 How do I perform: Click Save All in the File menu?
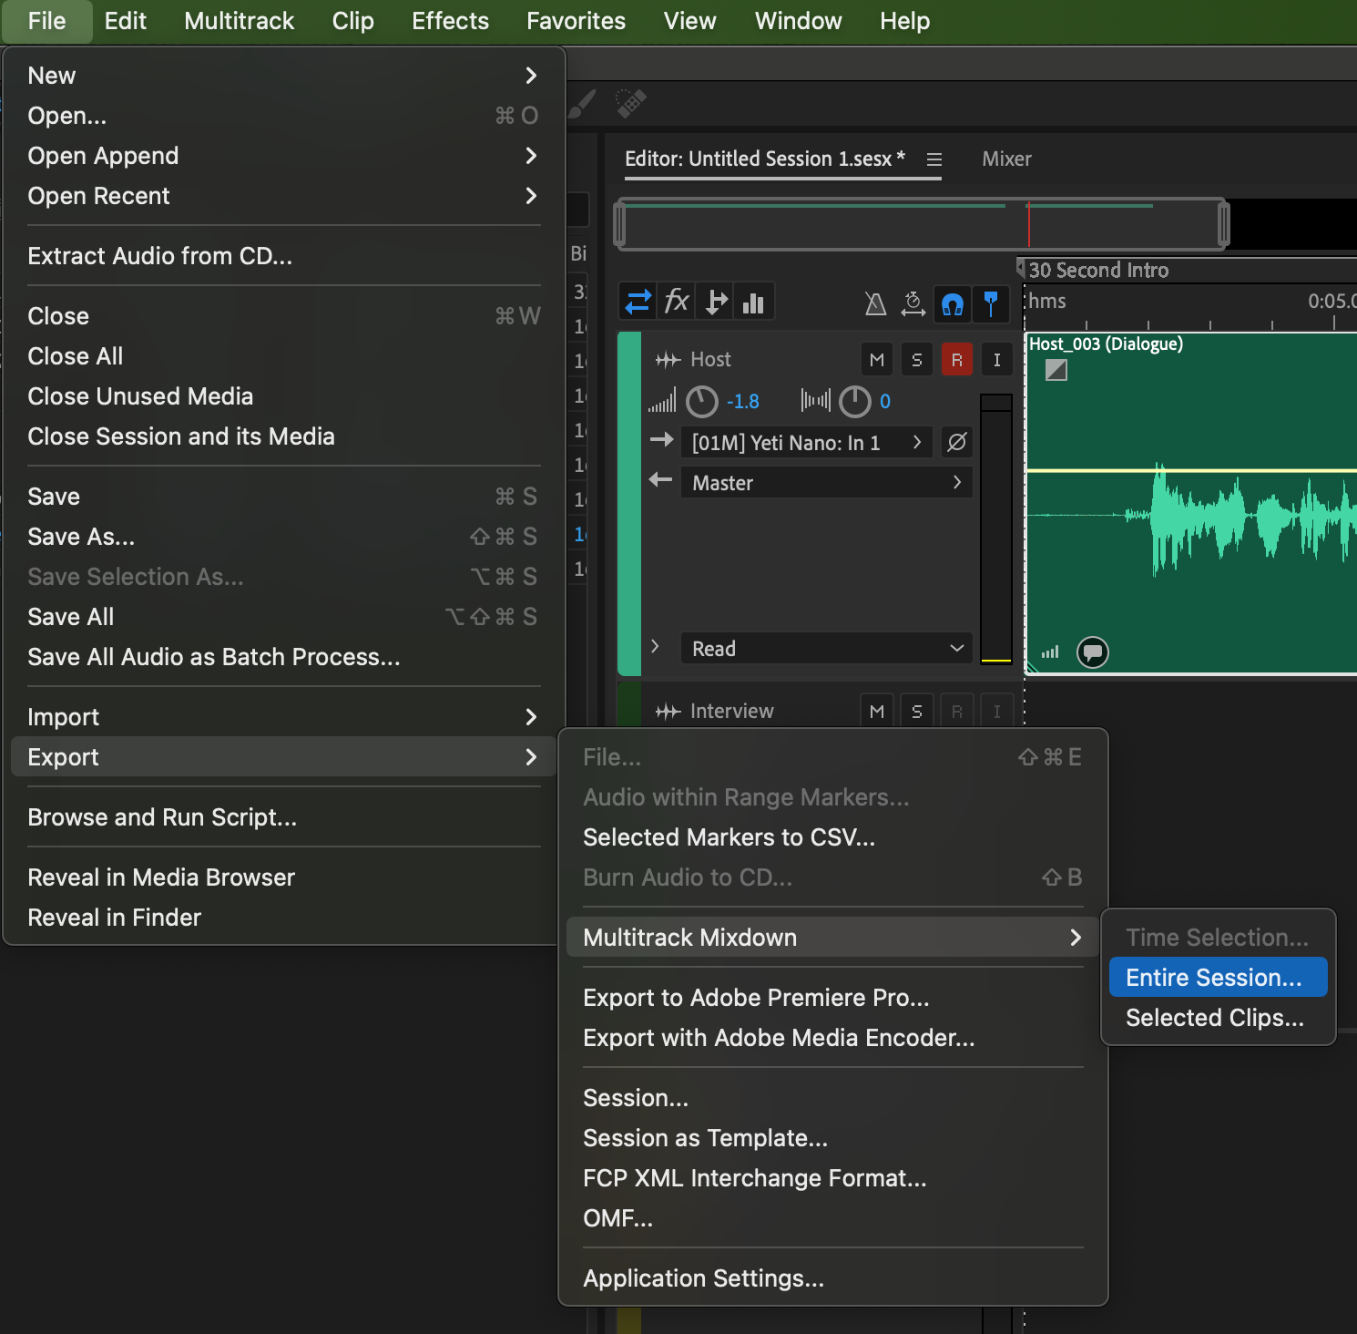click(x=71, y=617)
